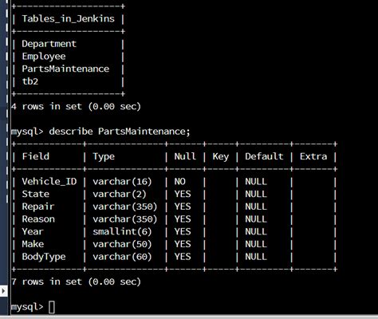The width and height of the screenshot is (378, 319).
Task: Click 'varchar(350)' in the Reason row
Action: pos(125,219)
